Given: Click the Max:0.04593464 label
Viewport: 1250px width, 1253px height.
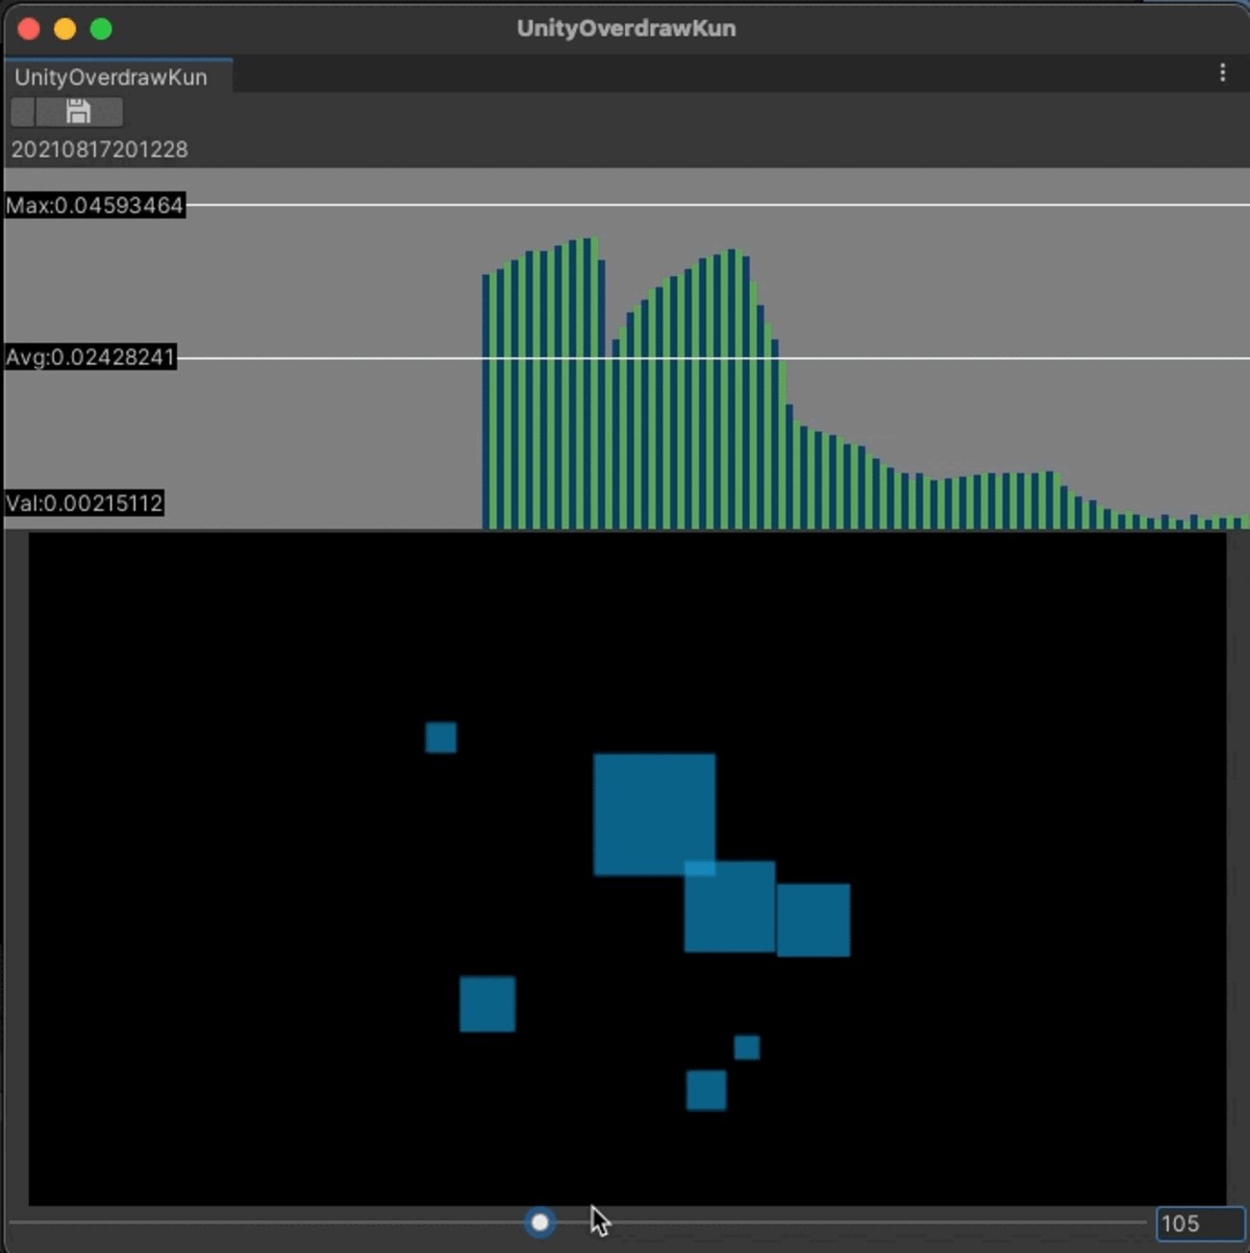Looking at the screenshot, I should coord(94,205).
